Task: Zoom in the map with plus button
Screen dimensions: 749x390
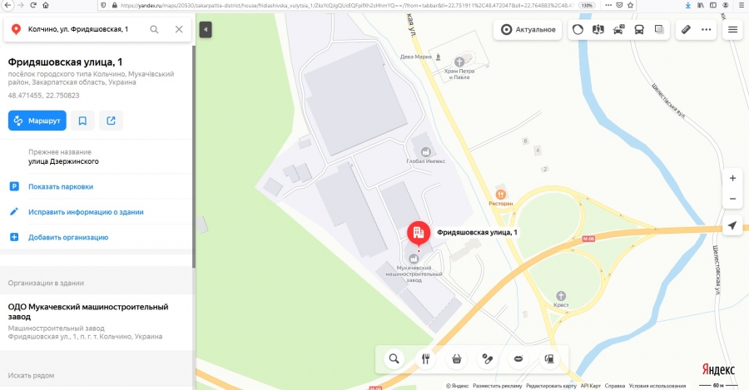Action: coord(732,178)
